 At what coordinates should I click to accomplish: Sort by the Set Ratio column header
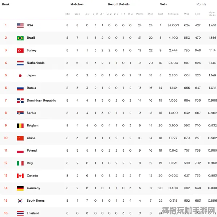coord(173,14)
